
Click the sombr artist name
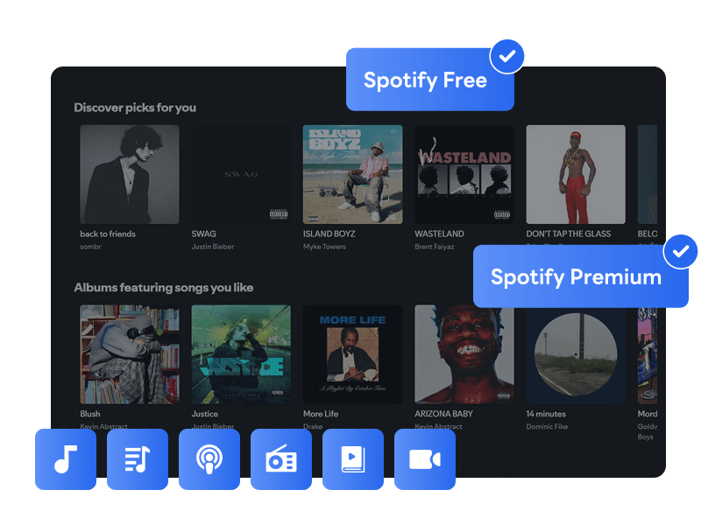pos(90,247)
